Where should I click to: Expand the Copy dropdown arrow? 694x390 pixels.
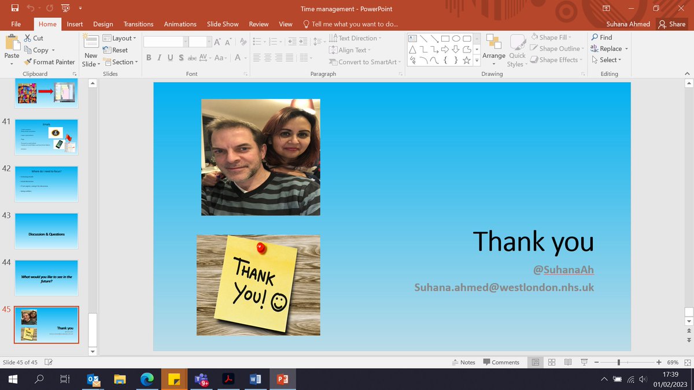(53, 50)
